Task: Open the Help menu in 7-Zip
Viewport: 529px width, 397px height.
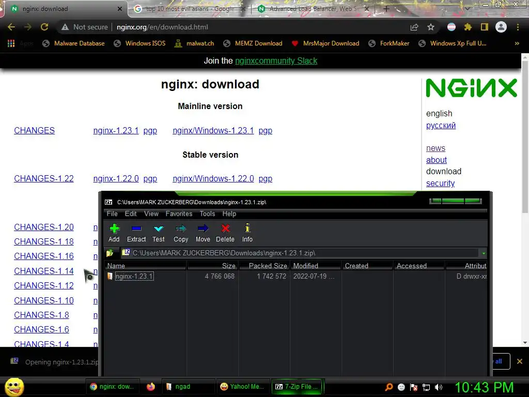Action: coord(229,213)
